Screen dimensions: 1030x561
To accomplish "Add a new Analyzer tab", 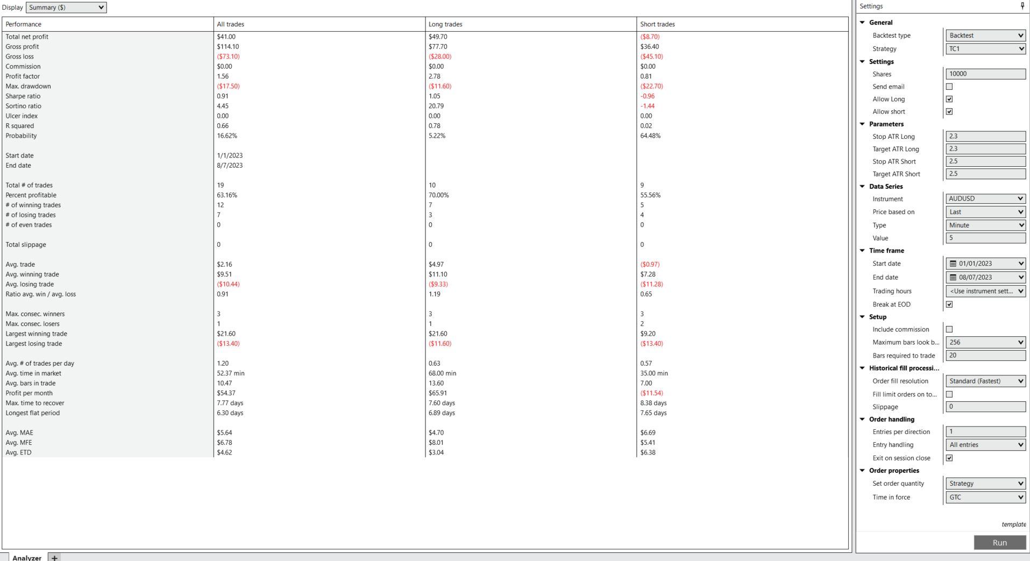I will point(53,558).
